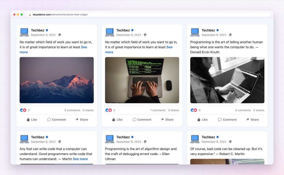284x175 pixels.
Task: Click Like on the Donald Knuth quote post
Action: (202, 120)
